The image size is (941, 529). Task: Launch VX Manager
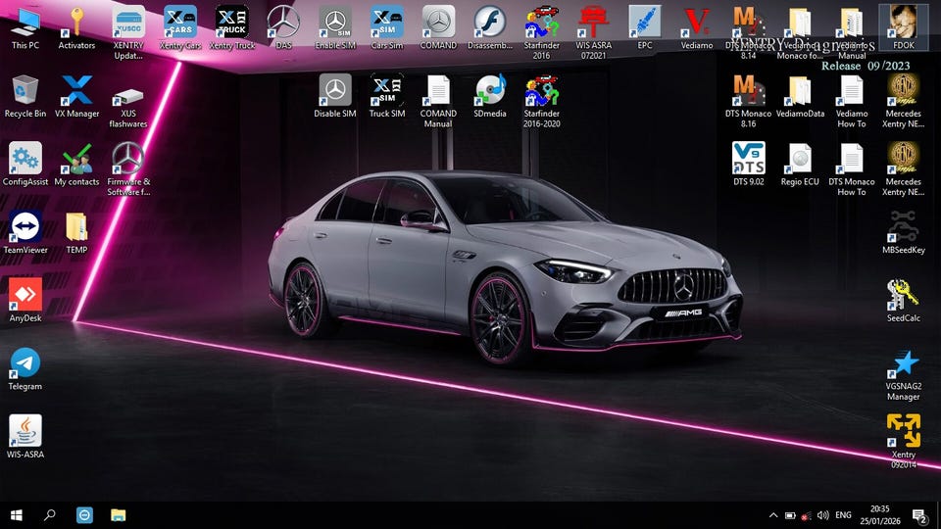[x=76, y=96]
